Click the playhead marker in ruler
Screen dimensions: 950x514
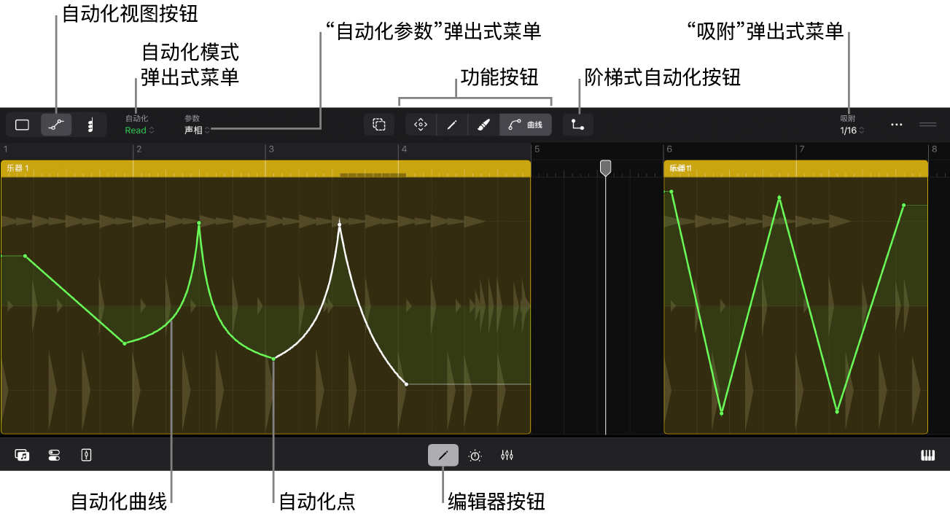point(606,168)
